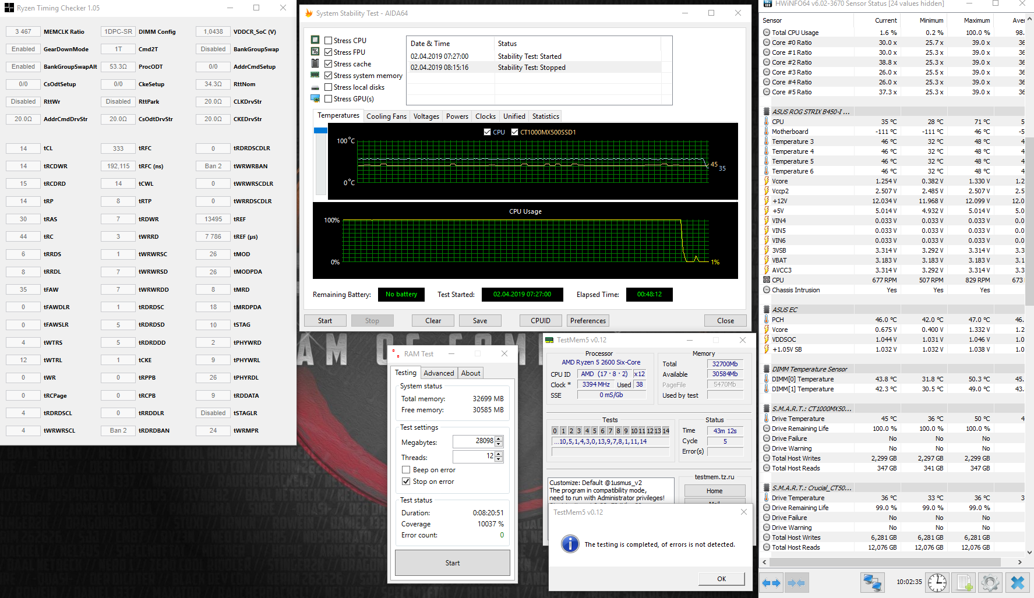Enable the Stress local disks checkbox
The width and height of the screenshot is (1034, 598).
329,87
